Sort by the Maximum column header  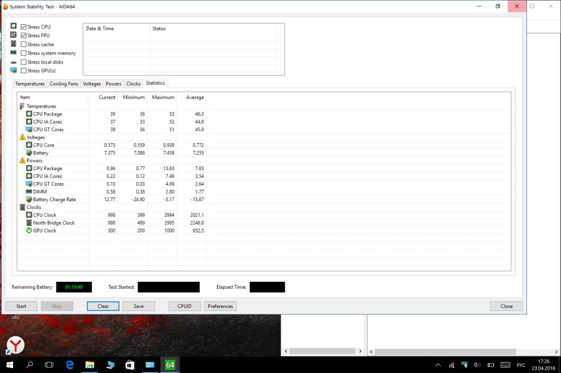tap(162, 97)
